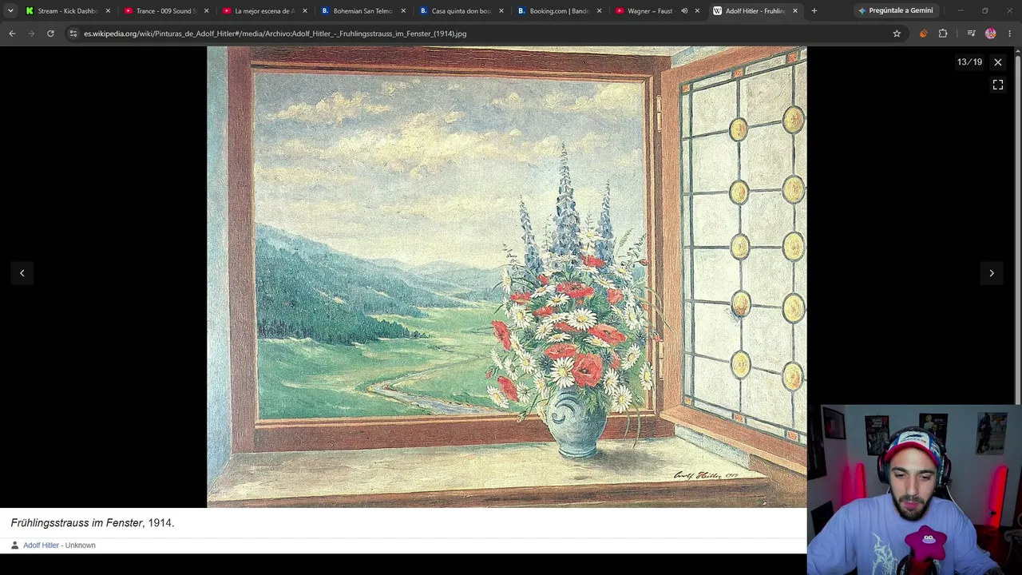
Task: Close the Wagner - Faust tab
Action: click(x=697, y=11)
